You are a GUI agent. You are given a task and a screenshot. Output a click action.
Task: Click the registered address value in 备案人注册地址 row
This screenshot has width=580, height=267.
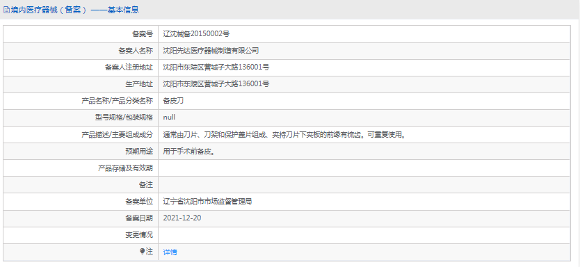216,67
